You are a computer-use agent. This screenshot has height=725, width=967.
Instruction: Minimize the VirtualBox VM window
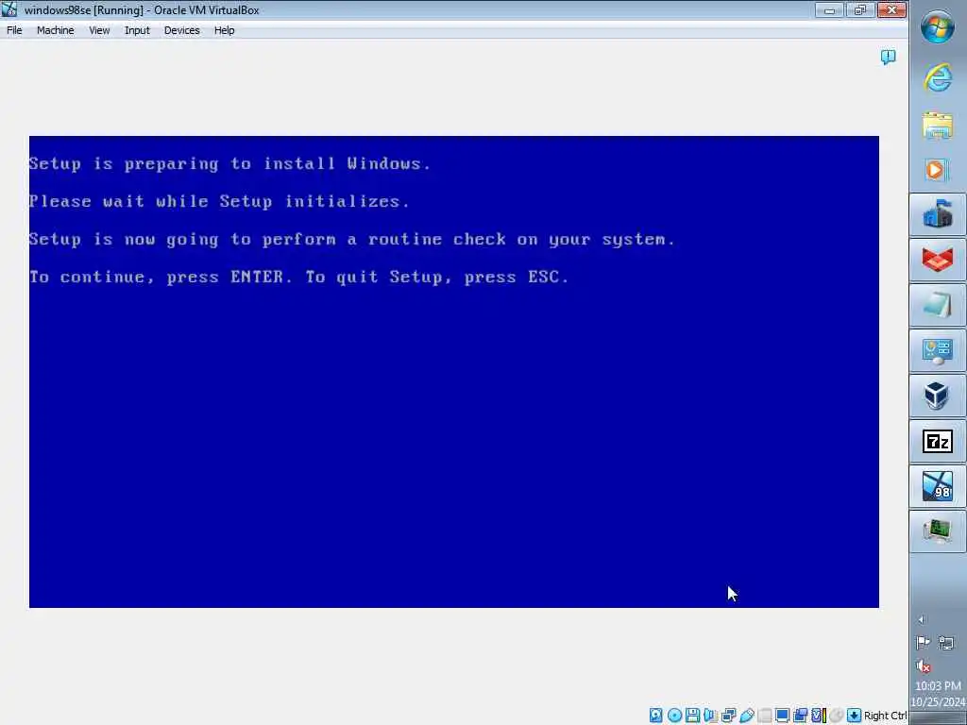click(x=829, y=9)
